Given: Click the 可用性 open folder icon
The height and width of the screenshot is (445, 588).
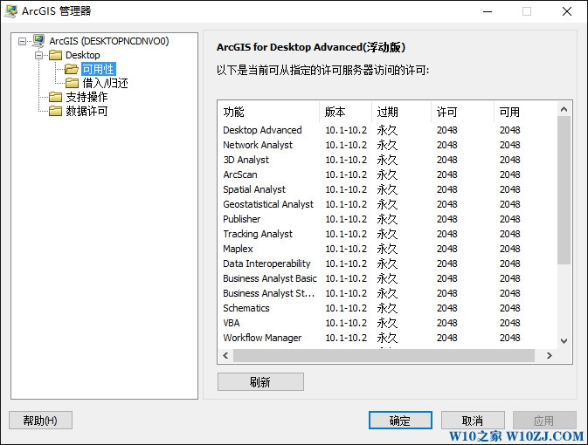Looking at the screenshot, I should tap(72, 69).
